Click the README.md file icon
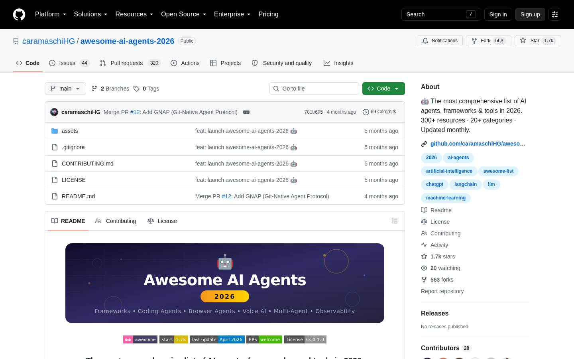This screenshot has height=359, width=574. 55,196
